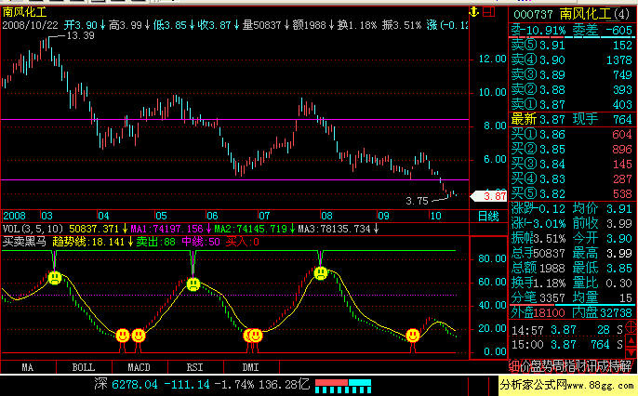The image size is (638, 396).
Task: Click the 15:00 tick trade row
Action: (x=566, y=345)
